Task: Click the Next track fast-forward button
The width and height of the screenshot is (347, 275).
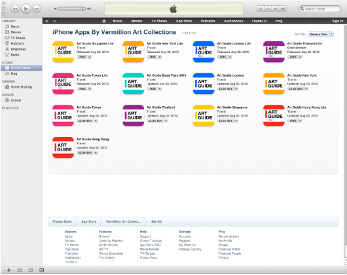Action: (37, 9)
